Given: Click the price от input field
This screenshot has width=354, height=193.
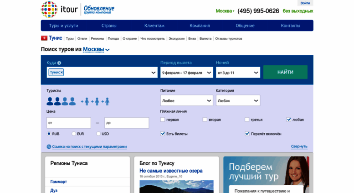Looking at the screenshot, I should tap(68, 123).
